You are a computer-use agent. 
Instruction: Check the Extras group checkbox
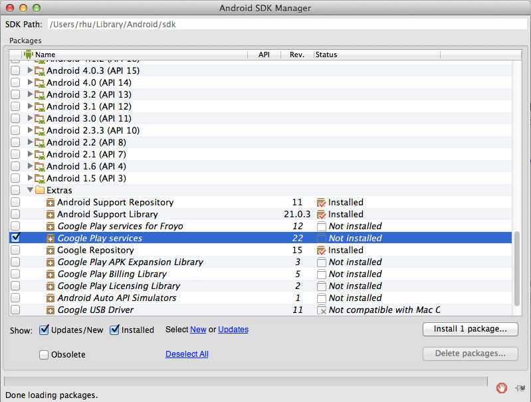coord(15,190)
